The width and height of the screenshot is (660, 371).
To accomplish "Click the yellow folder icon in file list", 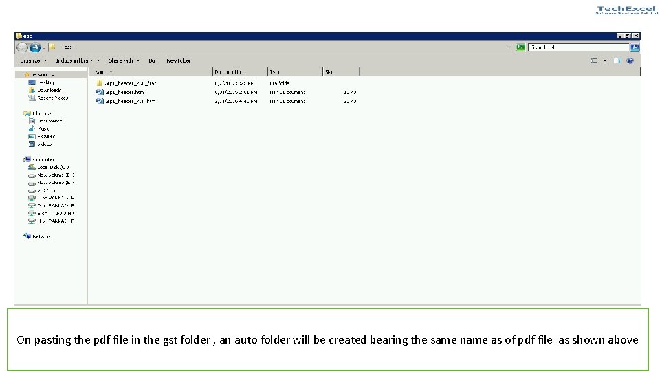I will (99, 83).
